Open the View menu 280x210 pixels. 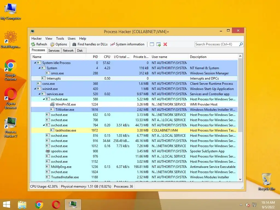click(x=49, y=39)
